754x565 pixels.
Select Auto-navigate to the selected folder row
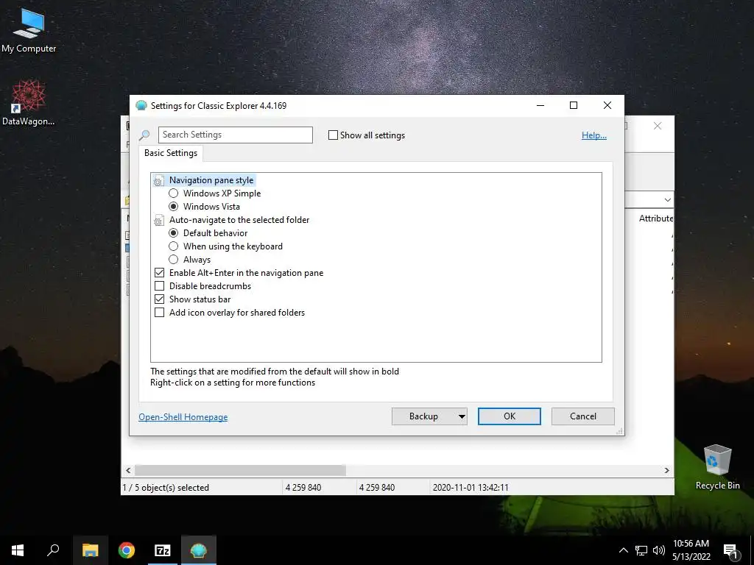[239, 220]
